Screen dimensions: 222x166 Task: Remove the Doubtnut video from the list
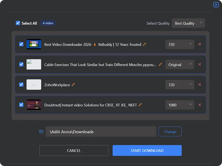(x=200, y=105)
